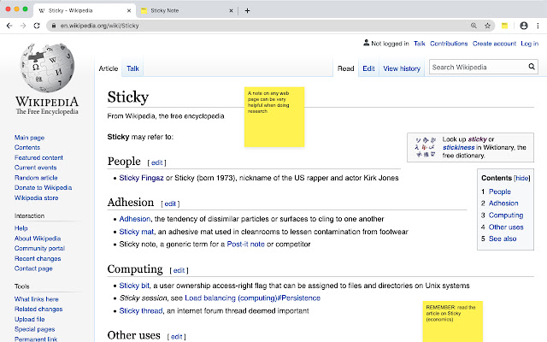Image resolution: width=547 pixels, height=342 pixels.
Task: Close the Sticky - Wikipedia tab
Action: 129,11
